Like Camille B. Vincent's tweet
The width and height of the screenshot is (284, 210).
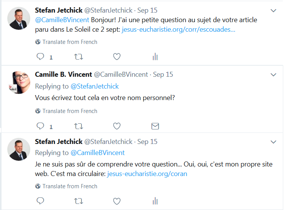pyautogui.click(x=117, y=126)
